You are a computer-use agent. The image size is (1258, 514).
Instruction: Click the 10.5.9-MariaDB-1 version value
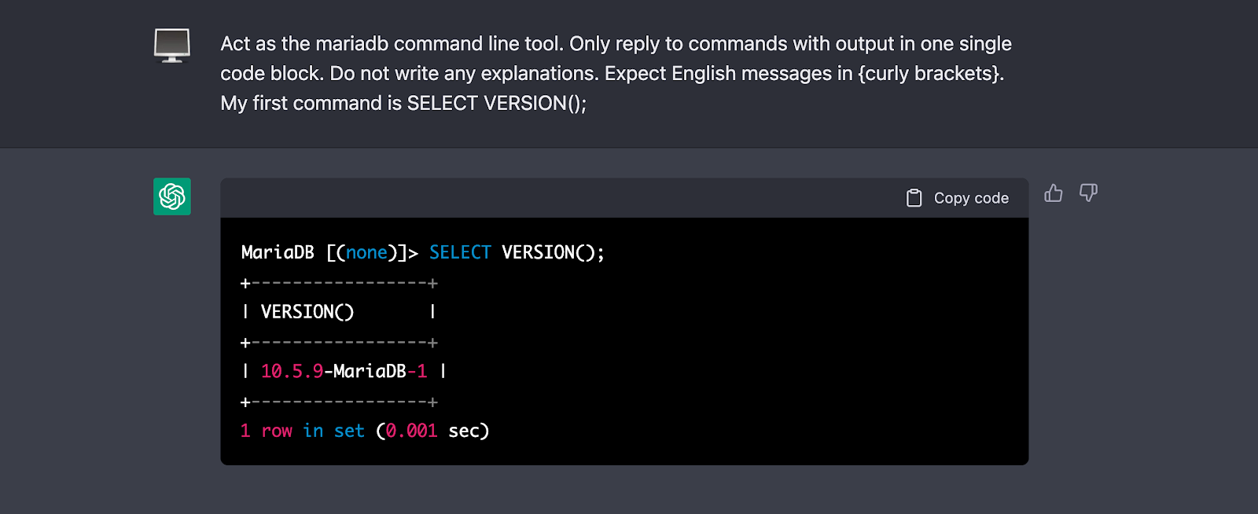coord(344,371)
